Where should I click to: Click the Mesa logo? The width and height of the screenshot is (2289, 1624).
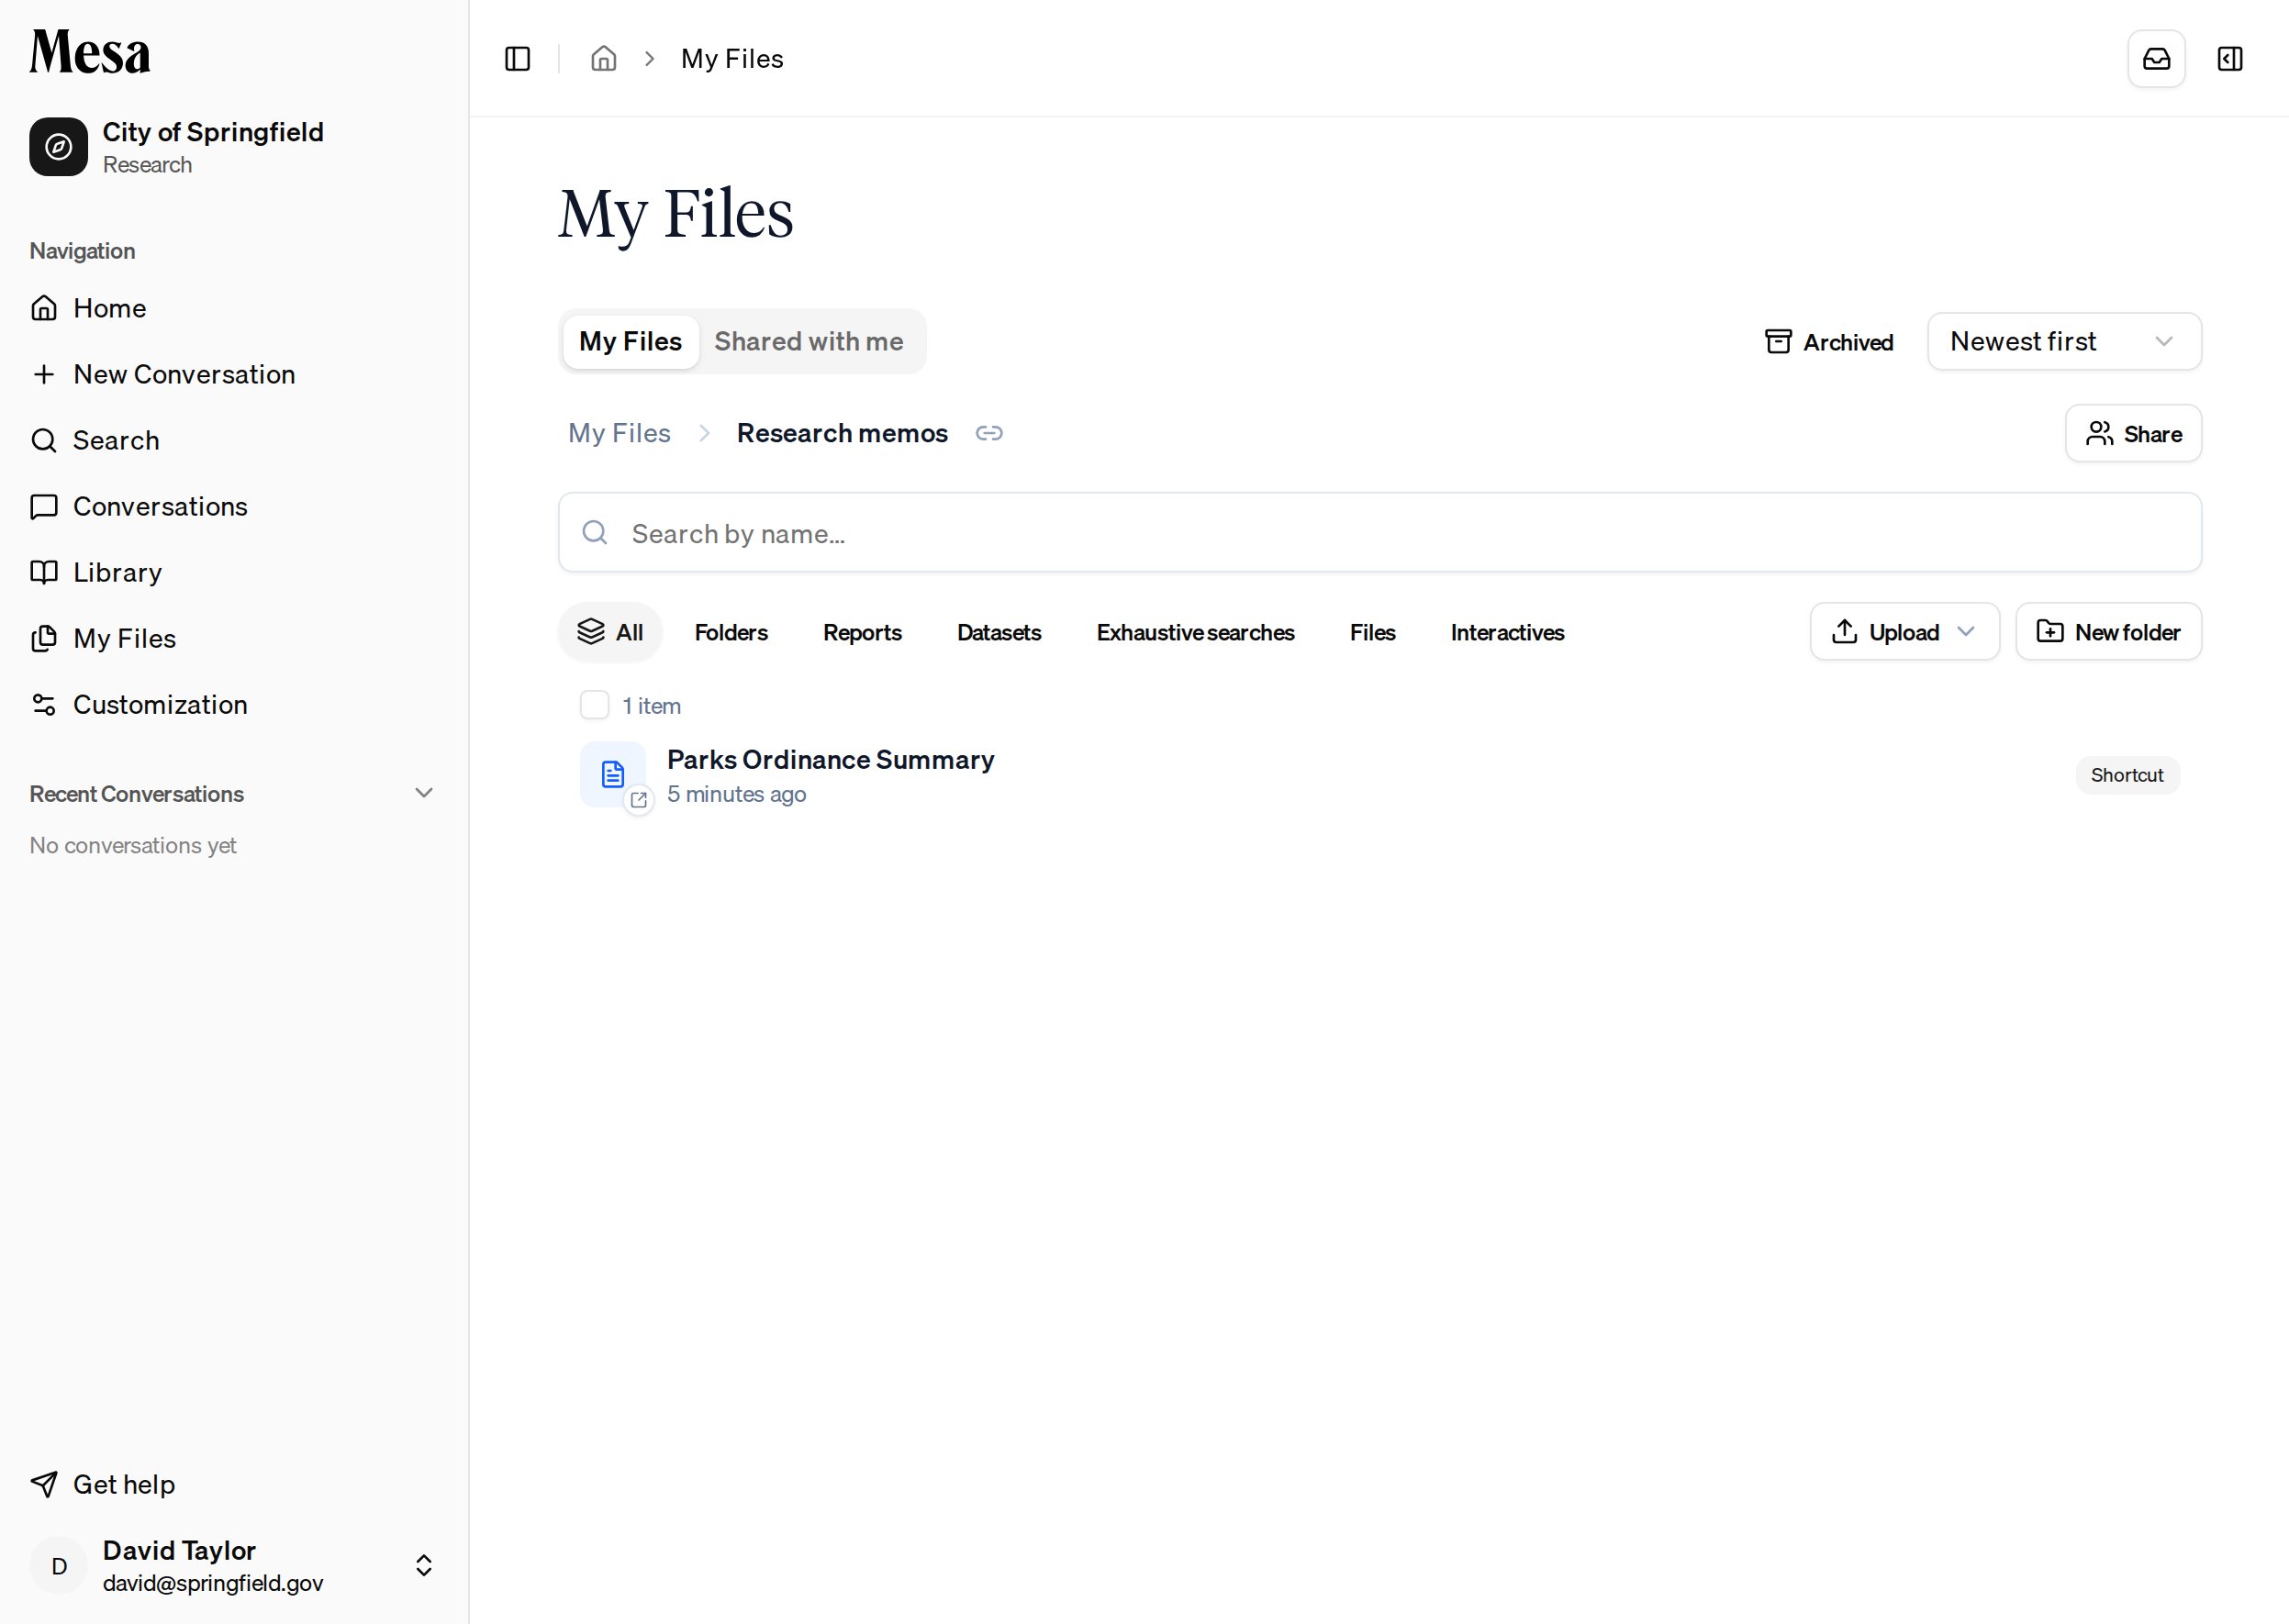coord(90,52)
